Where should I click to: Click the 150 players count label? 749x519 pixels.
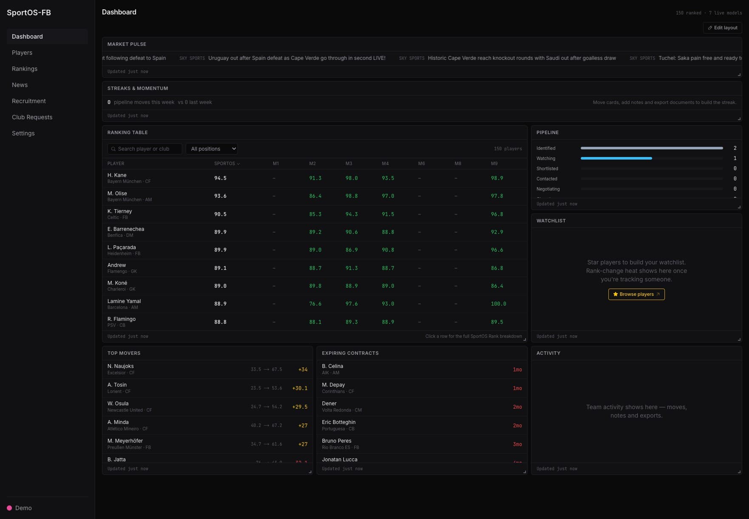tap(508, 149)
